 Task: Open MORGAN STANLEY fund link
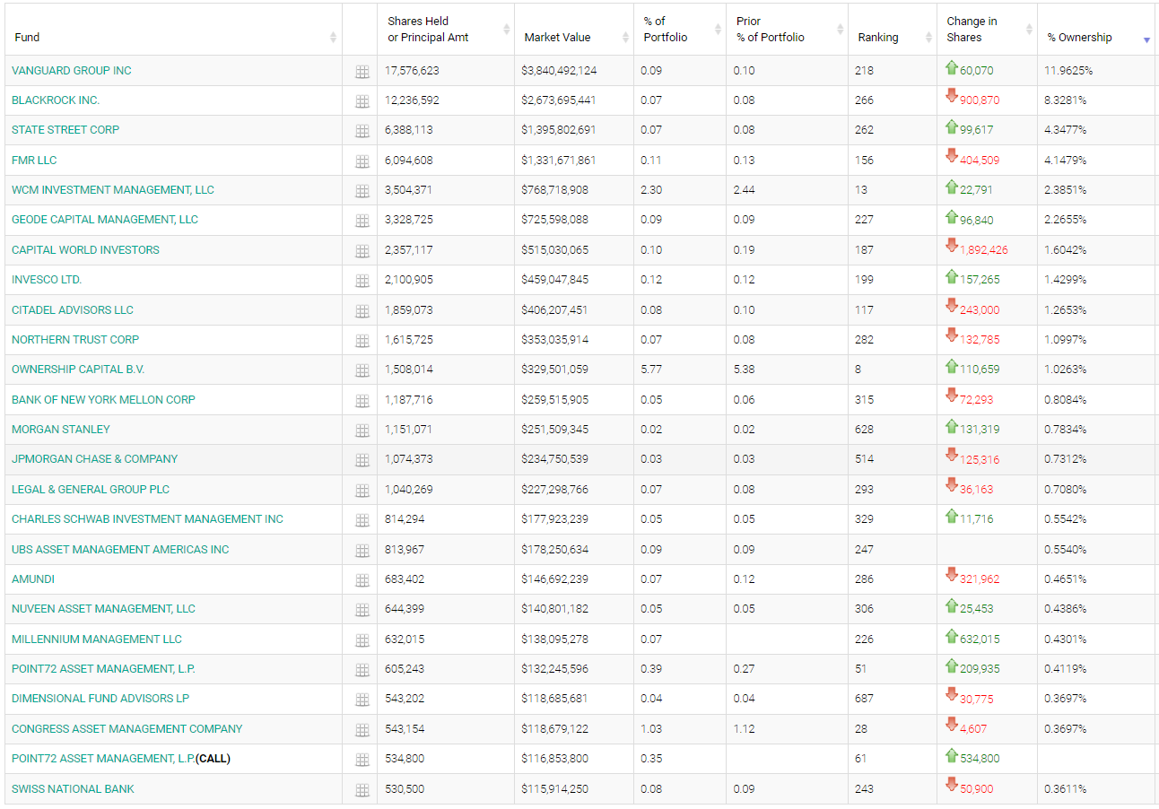(61, 430)
